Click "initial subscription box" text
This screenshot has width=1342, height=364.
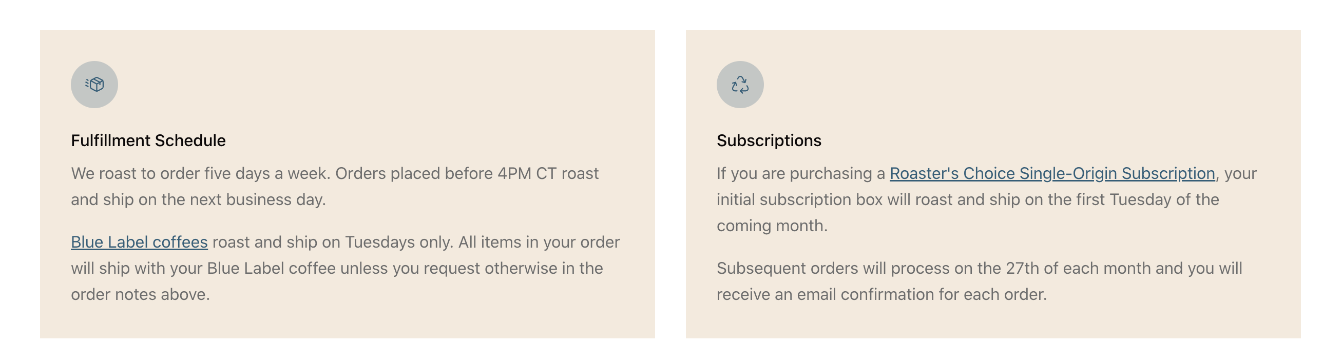pos(799,199)
